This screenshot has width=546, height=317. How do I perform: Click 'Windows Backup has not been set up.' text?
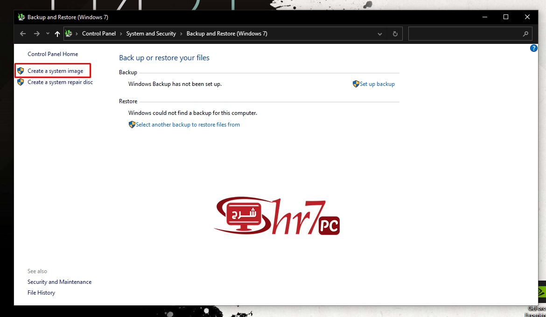coord(175,84)
